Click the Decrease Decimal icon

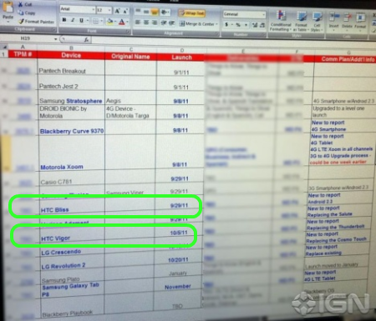262,25
